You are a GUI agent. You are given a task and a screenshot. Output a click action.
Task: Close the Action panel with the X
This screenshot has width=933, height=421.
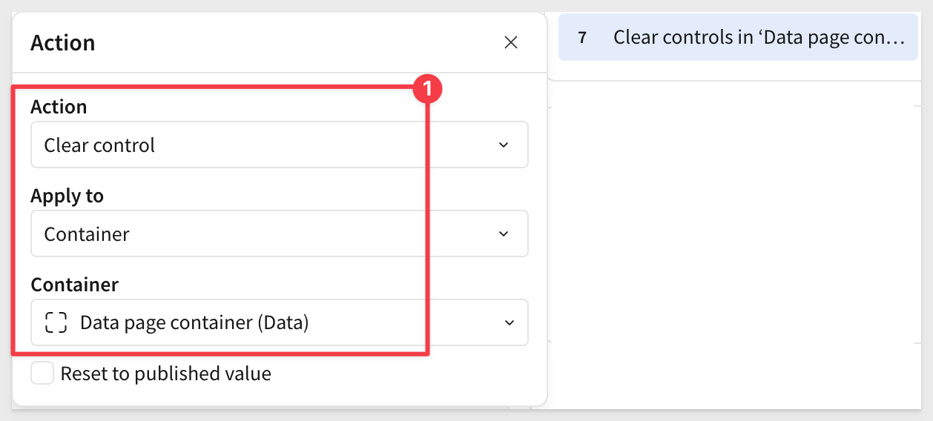(x=510, y=43)
